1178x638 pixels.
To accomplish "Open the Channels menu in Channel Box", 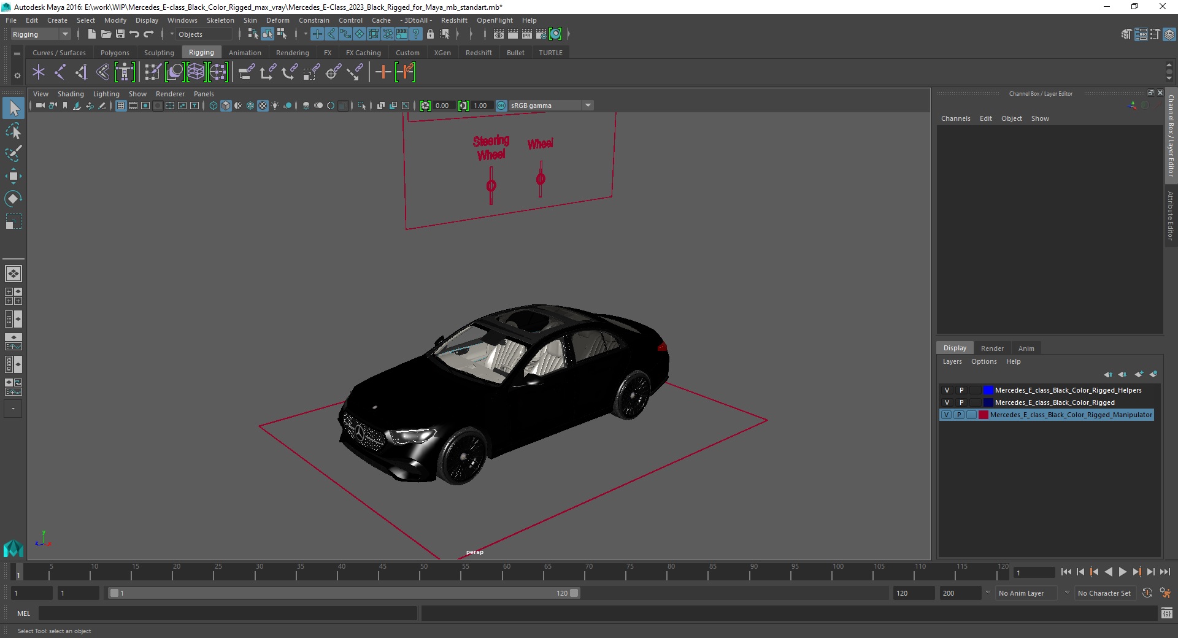I will tap(955, 118).
